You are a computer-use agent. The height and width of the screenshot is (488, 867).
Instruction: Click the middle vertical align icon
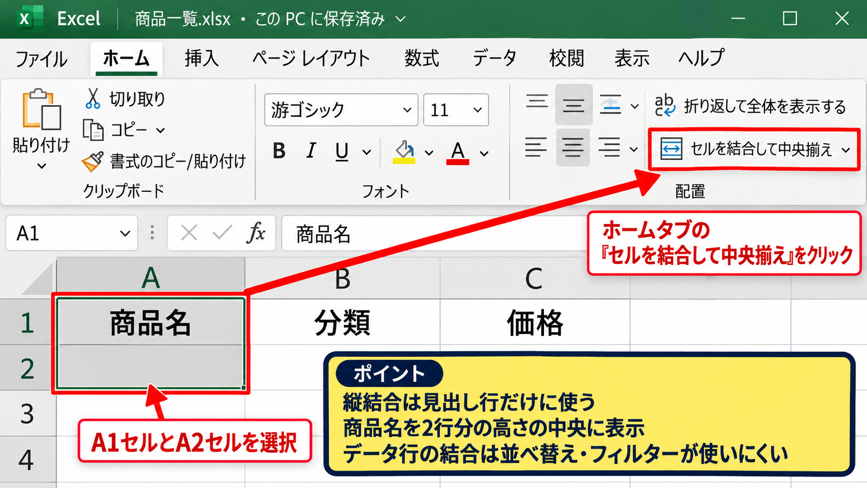(574, 105)
